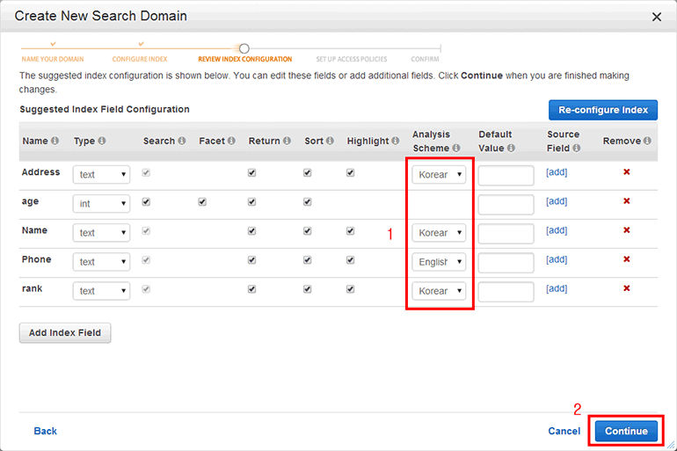Screen dimensions: 677x451
Task: Click the red Remove X for Address
Action: [626, 172]
